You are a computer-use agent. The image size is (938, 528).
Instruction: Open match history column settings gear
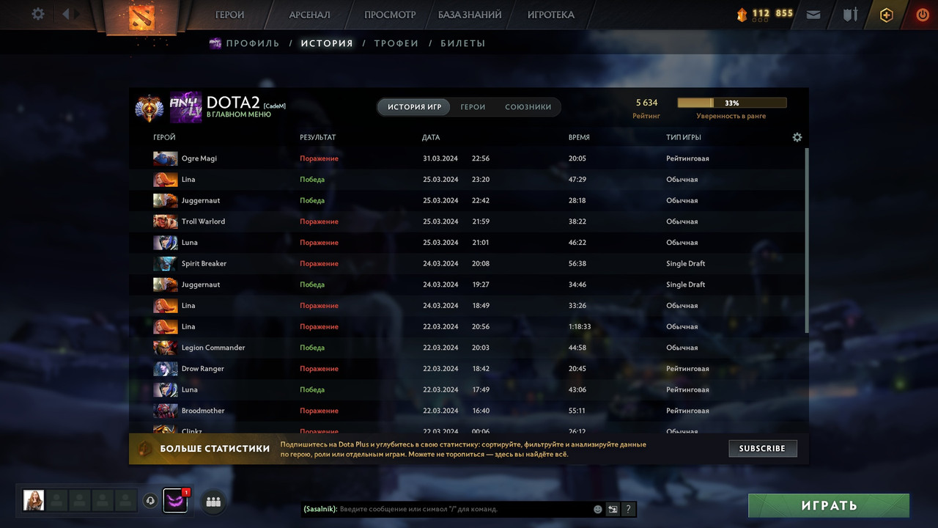[x=797, y=137]
